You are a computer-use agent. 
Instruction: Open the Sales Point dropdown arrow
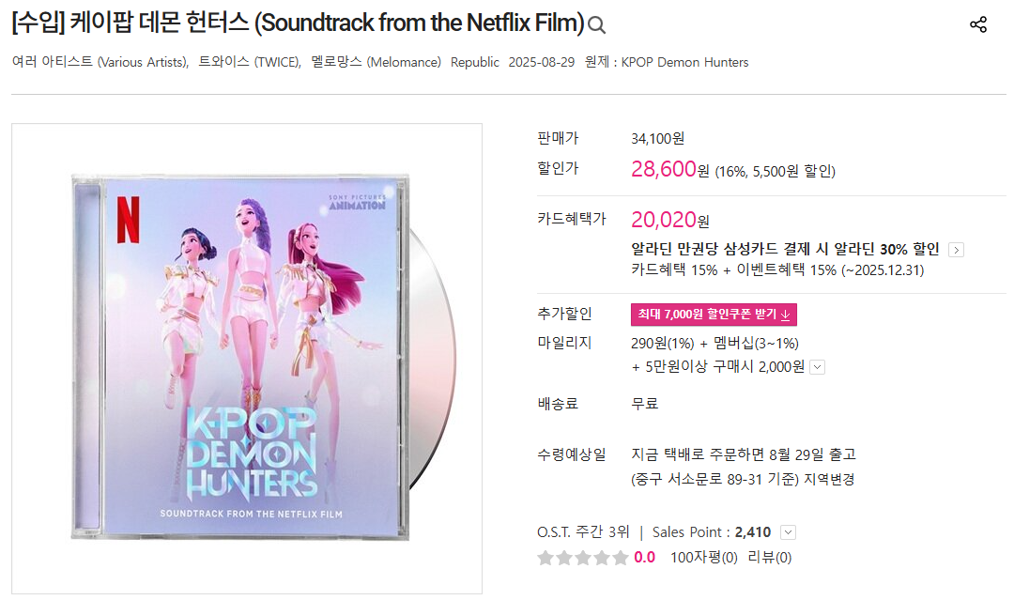click(x=788, y=532)
